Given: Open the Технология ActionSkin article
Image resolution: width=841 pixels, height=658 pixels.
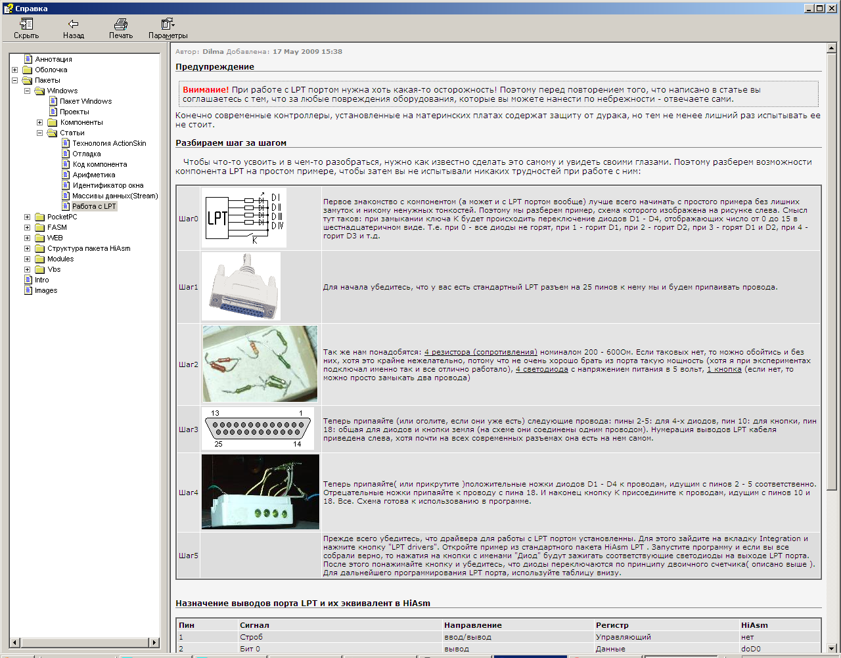Looking at the screenshot, I should click(x=109, y=143).
